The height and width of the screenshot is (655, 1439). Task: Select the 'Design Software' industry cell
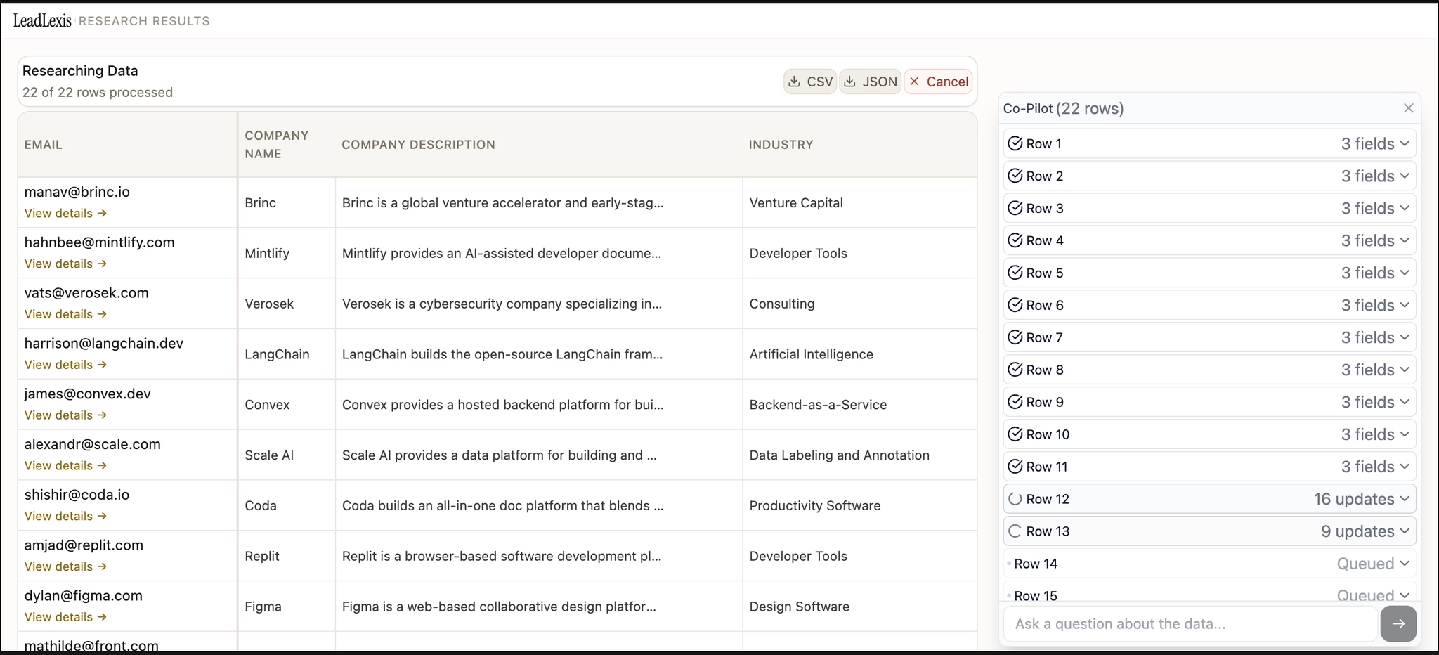click(x=859, y=607)
